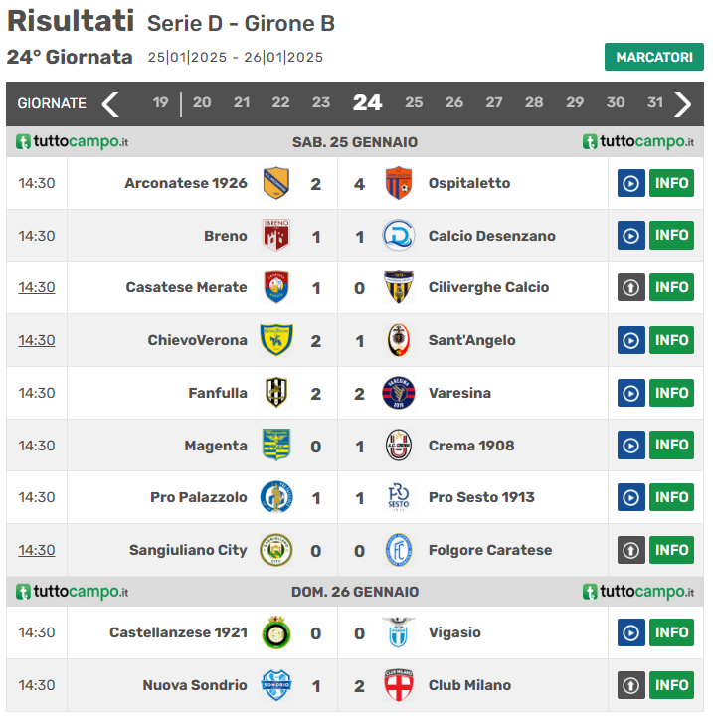This screenshot has height=718, width=713.
Task: Click the 14:30 time link for ChievoVerona match
Action: (37, 340)
